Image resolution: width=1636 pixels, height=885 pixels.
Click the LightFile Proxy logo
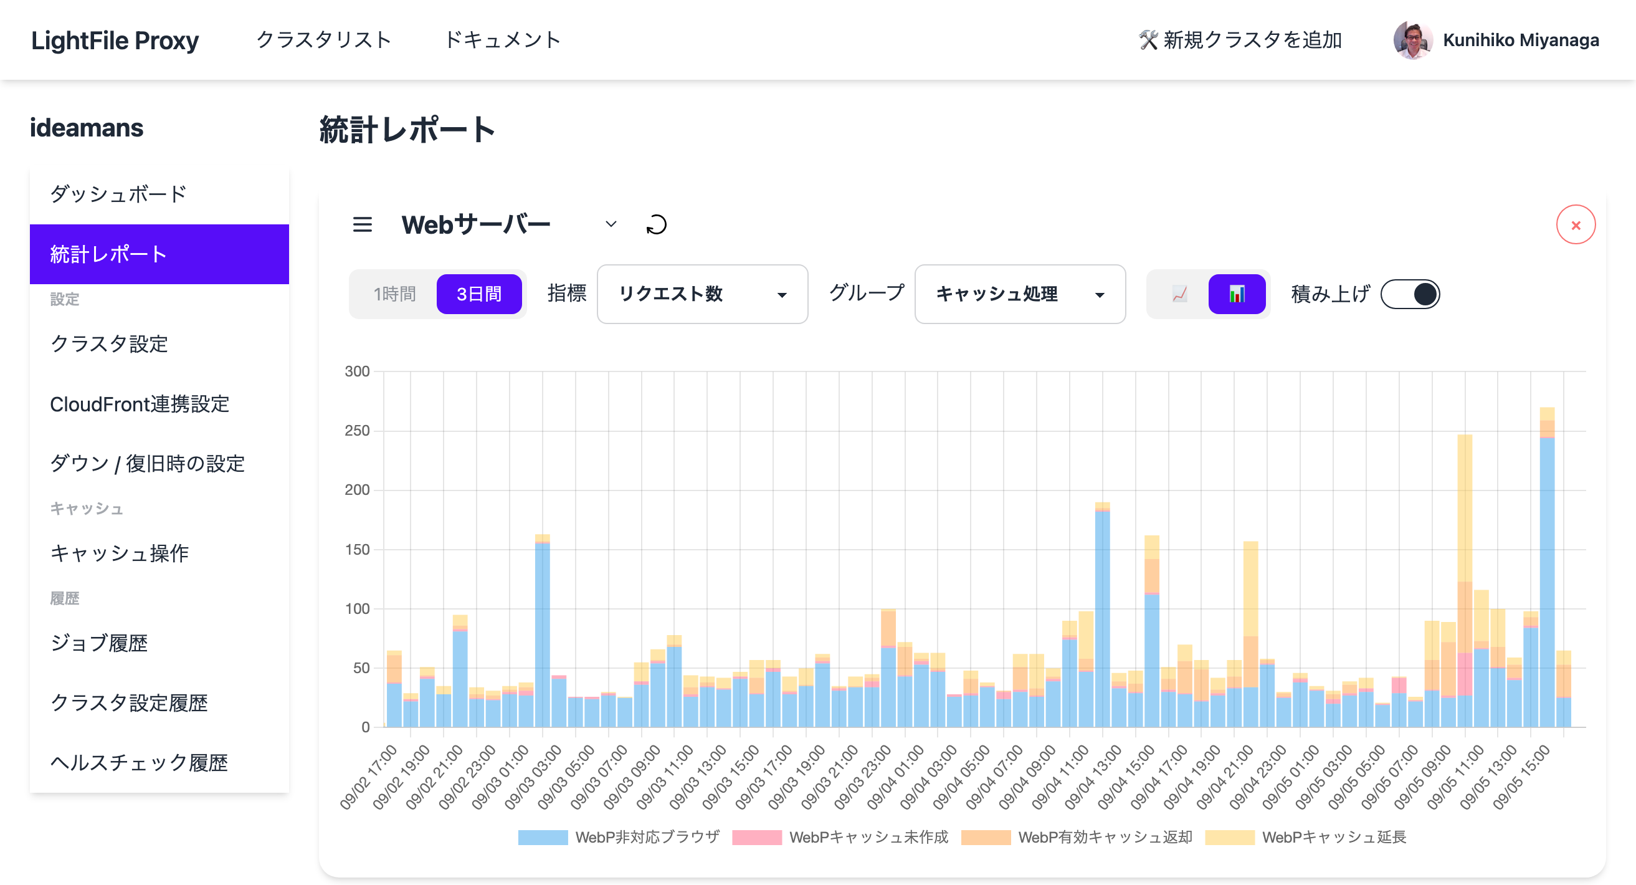click(x=115, y=40)
